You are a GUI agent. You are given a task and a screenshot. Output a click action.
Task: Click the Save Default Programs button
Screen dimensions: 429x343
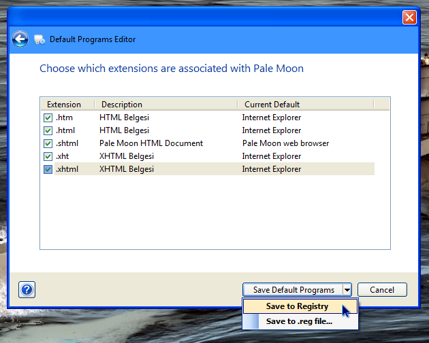pos(293,290)
